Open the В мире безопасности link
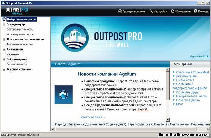The image size is (211, 138). [191, 96]
